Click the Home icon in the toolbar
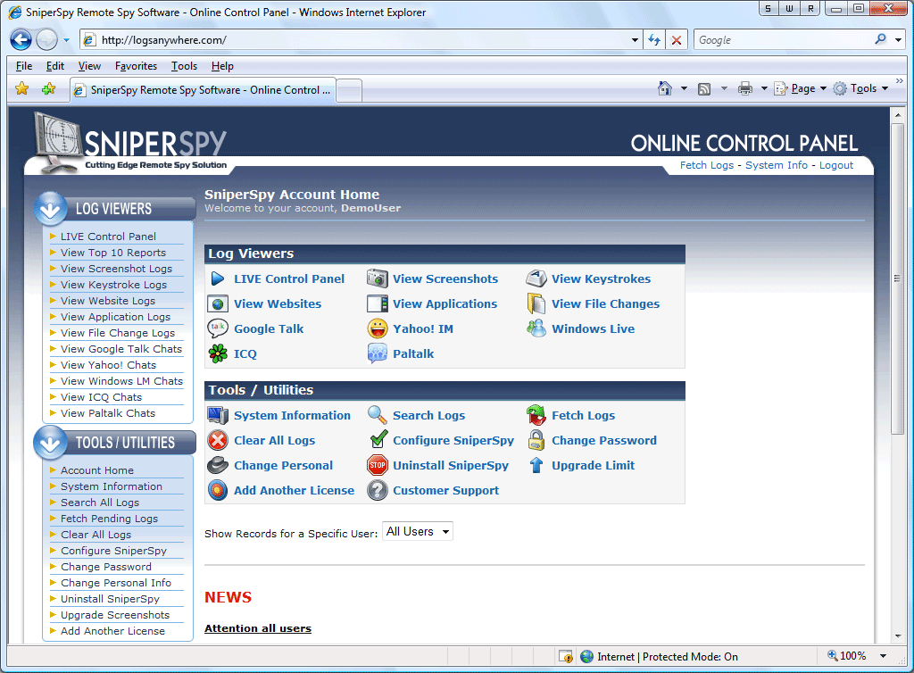Viewport: 914px width, 673px height. [664, 88]
